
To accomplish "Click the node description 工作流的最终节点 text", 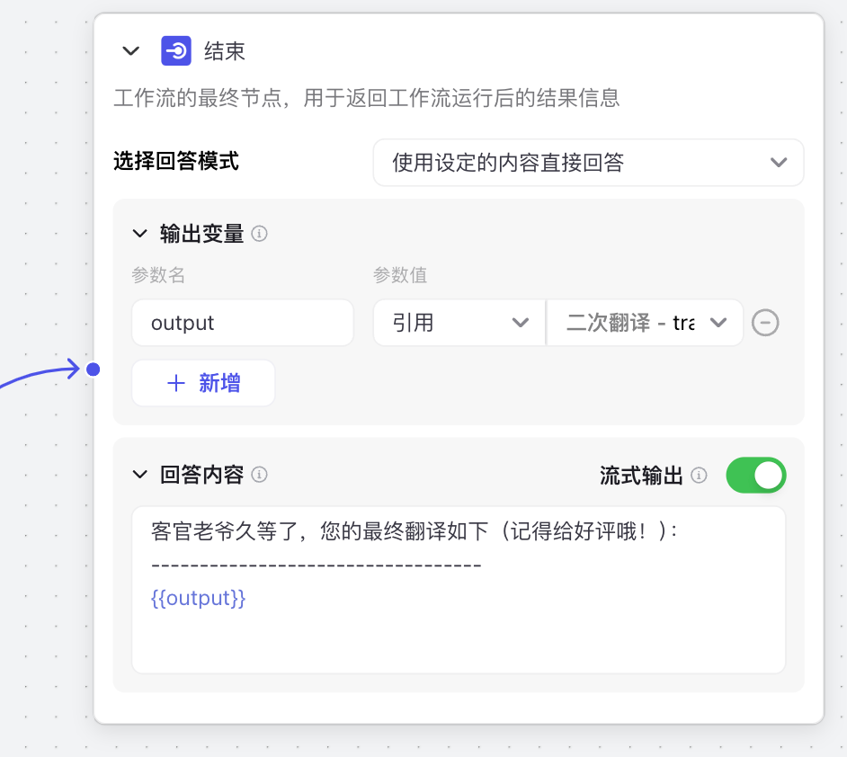I will tap(366, 98).
